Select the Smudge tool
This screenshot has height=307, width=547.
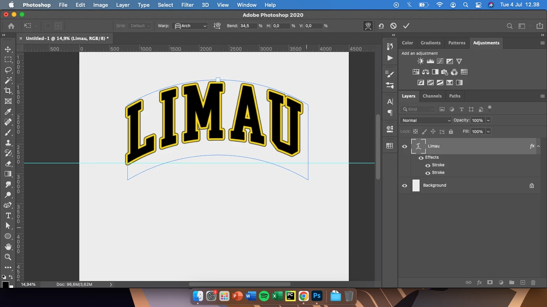click(8, 184)
